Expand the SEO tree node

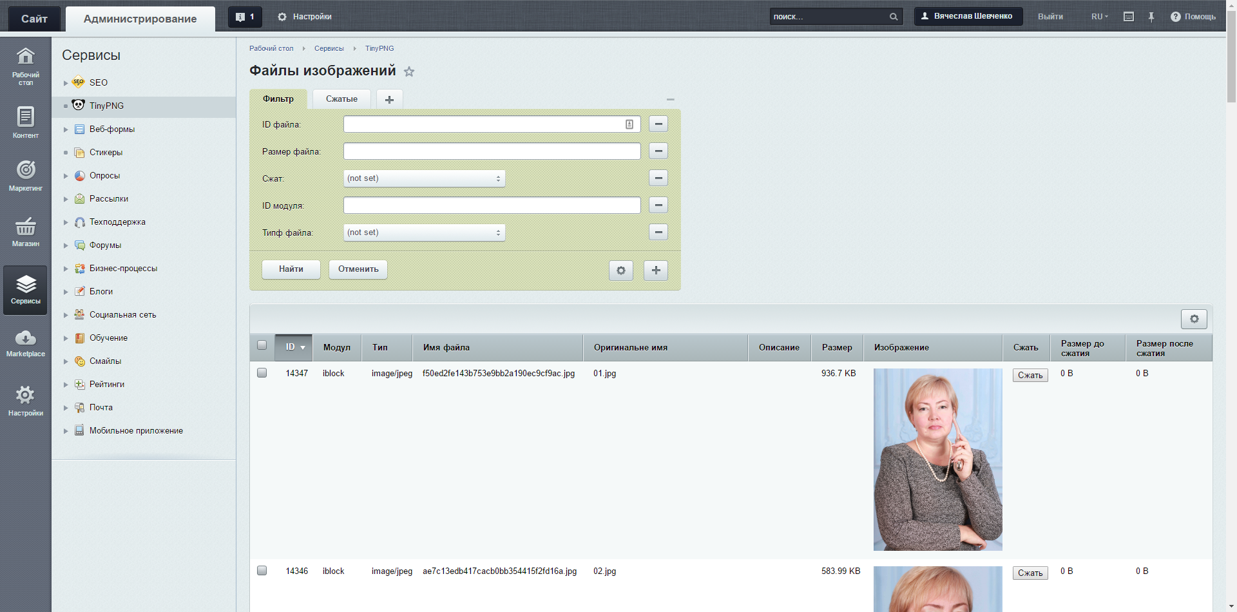coord(66,83)
